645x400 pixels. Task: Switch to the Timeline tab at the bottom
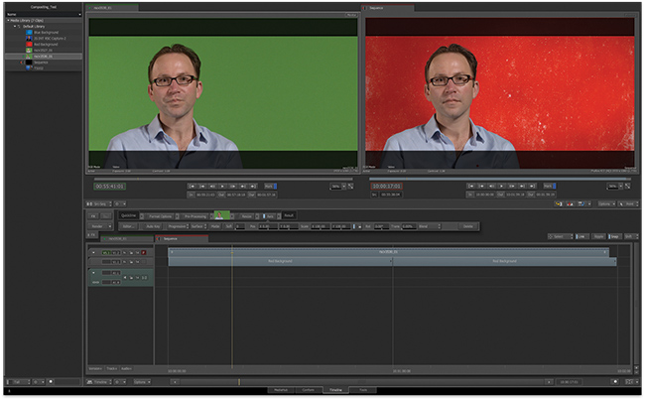point(335,391)
